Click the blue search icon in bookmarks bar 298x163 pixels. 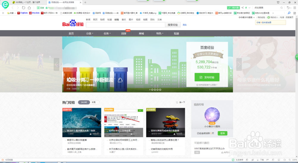pos(289,13)
